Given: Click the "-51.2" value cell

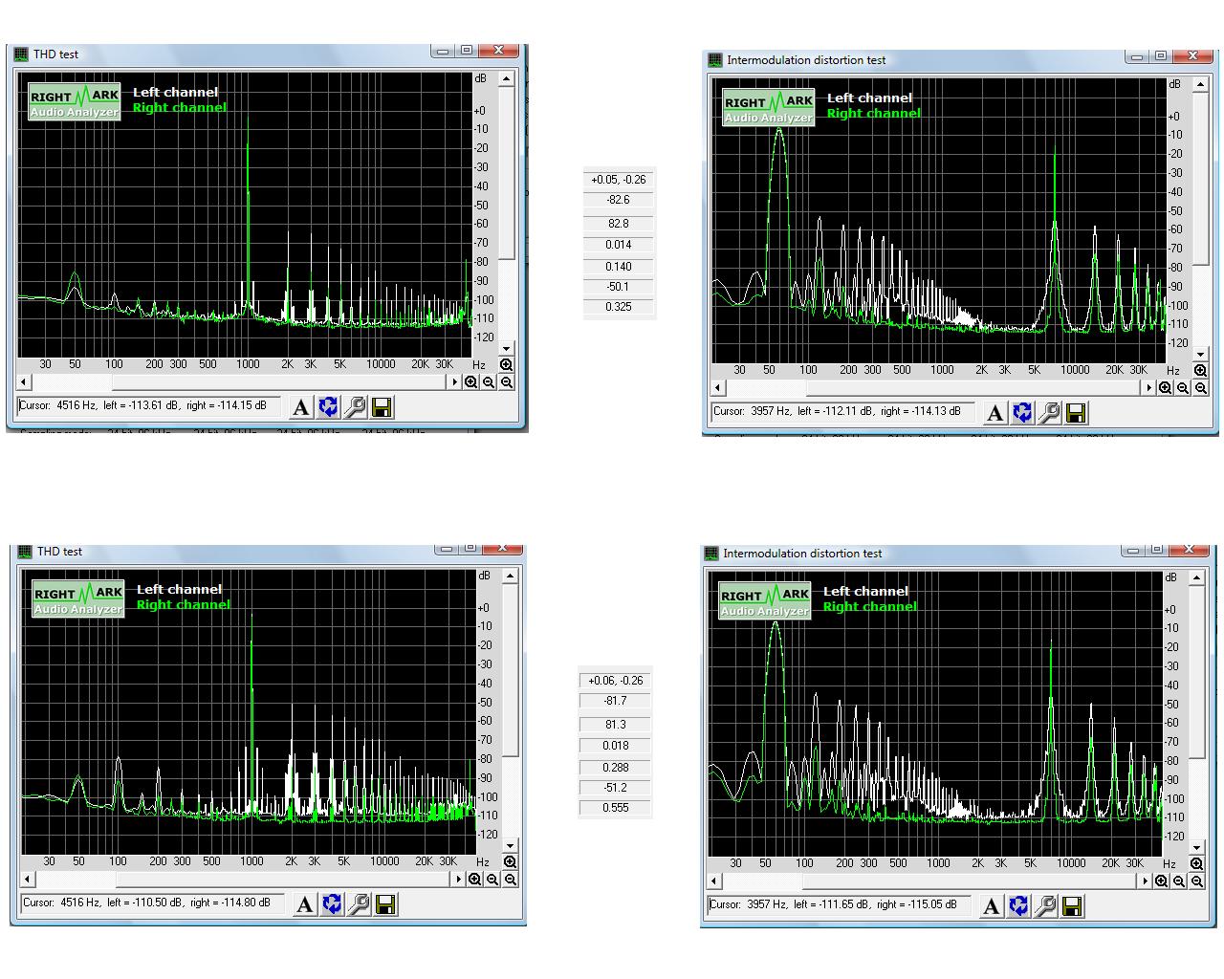Looking at the screenshot, I should pyautogui.click(x=616, y=788).
